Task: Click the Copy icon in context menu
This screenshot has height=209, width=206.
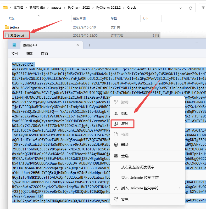Action: (x=116, y=124)
